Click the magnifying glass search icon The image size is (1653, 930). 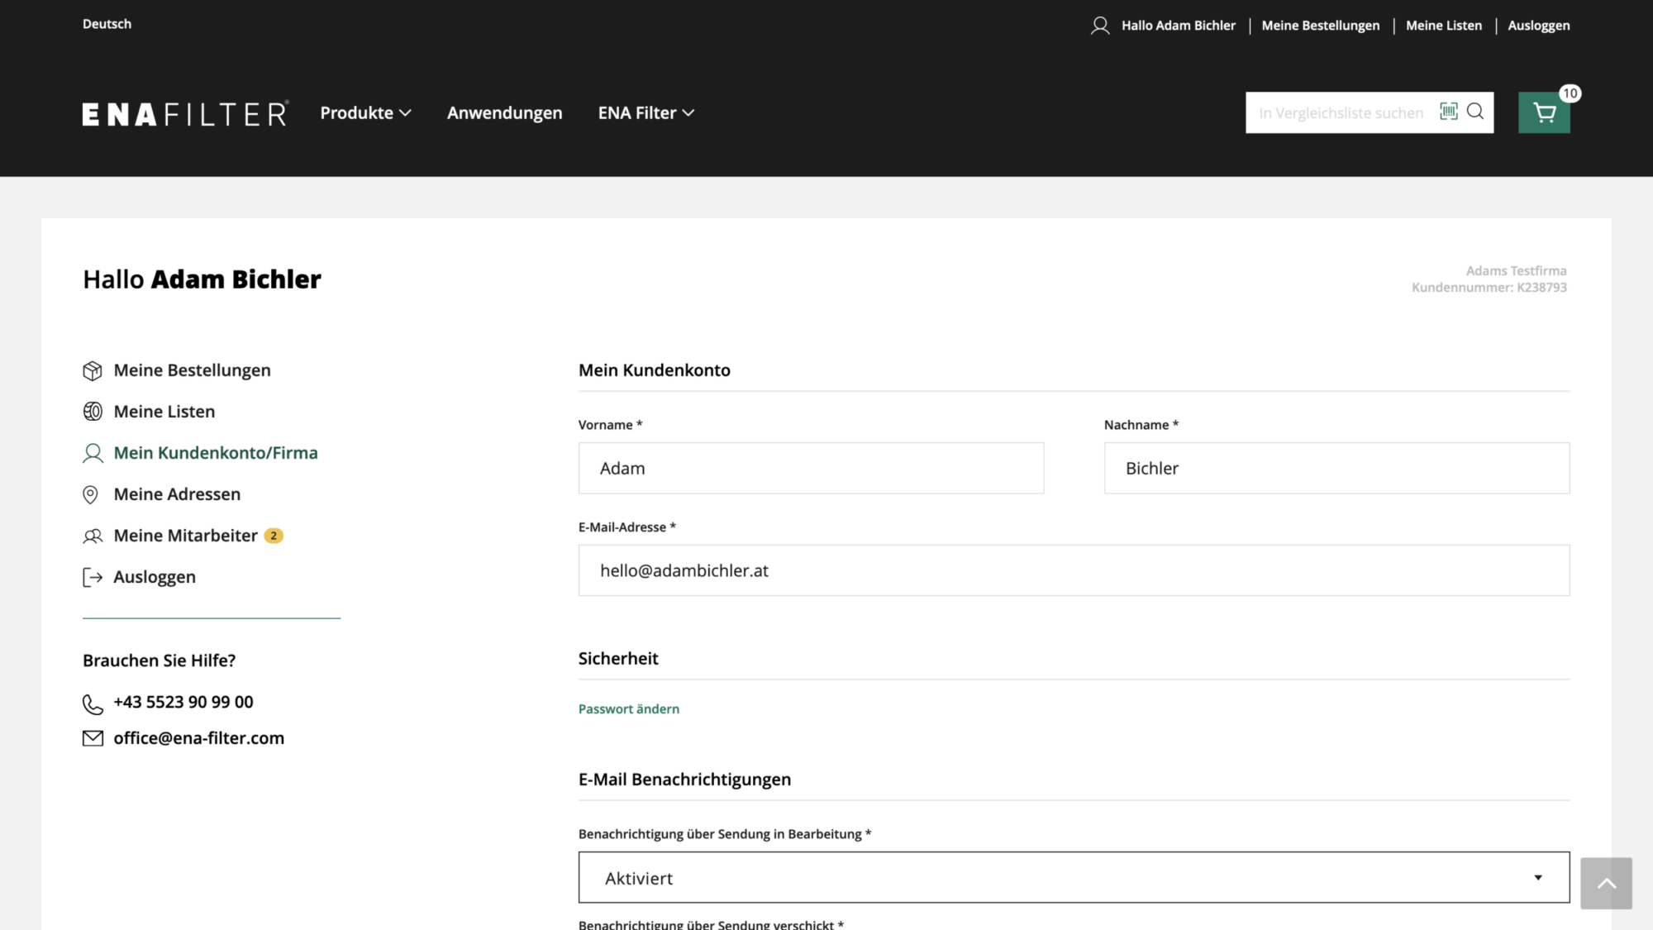1475,112
